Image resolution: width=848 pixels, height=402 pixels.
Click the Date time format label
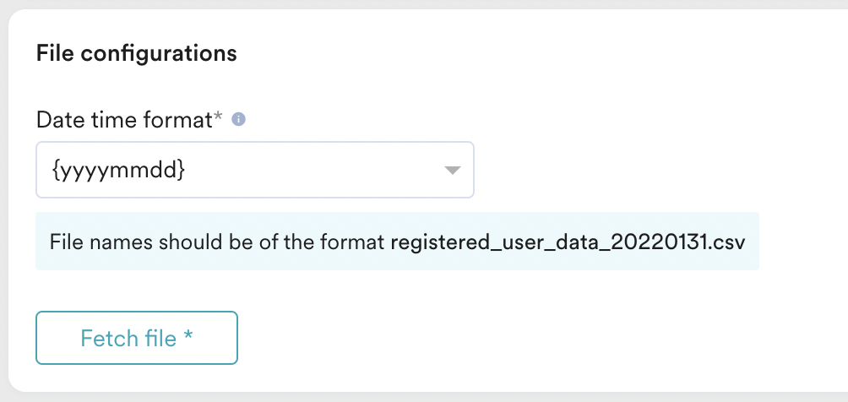125,120
